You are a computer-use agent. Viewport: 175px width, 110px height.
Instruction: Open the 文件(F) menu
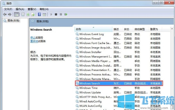(8, 9)
